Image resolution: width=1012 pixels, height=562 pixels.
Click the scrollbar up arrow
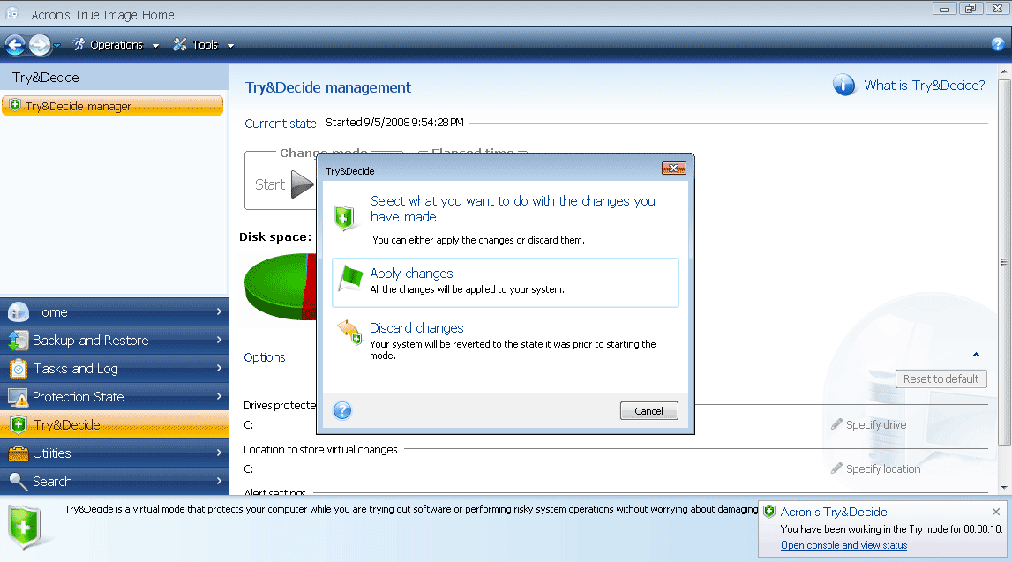[x=1003, y=71]
